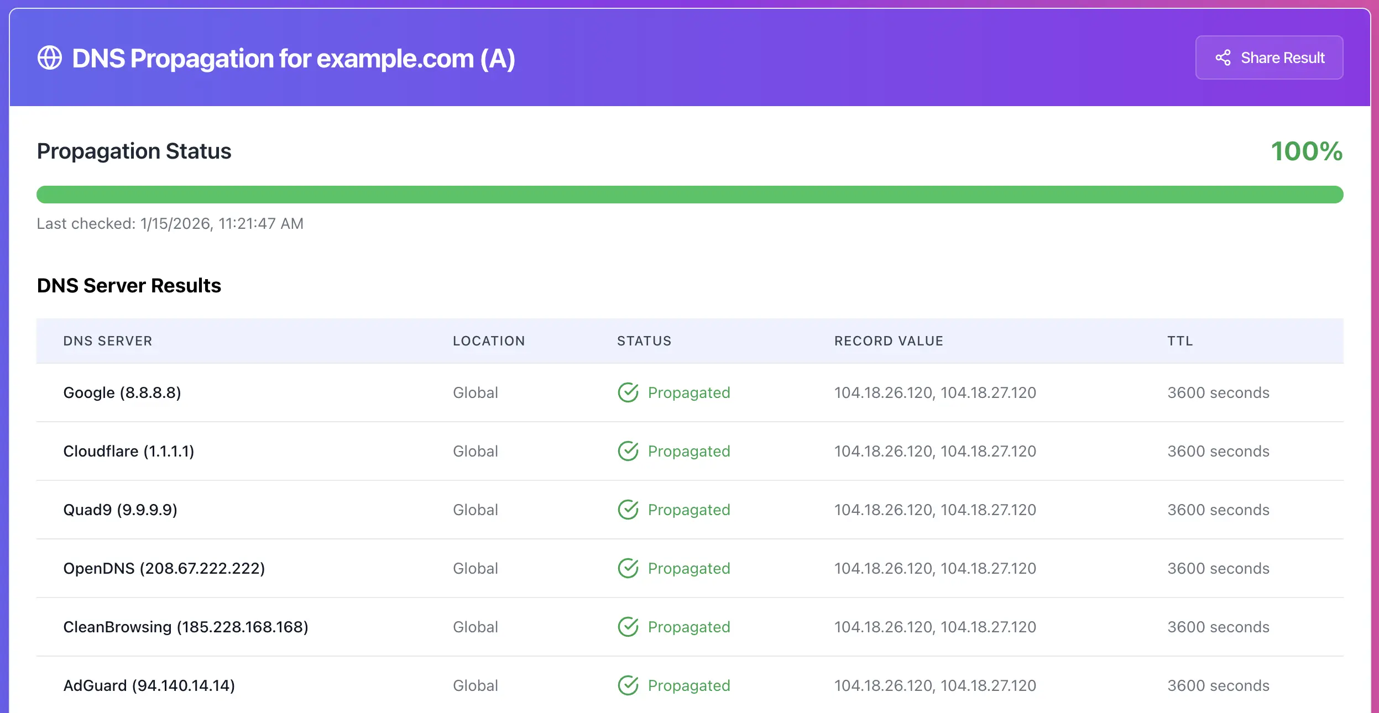The height and width of the screenshot is (713, 1379).
Task: Click the OpenDNS (208.67.222.222) server name
Action: [164, 568]
